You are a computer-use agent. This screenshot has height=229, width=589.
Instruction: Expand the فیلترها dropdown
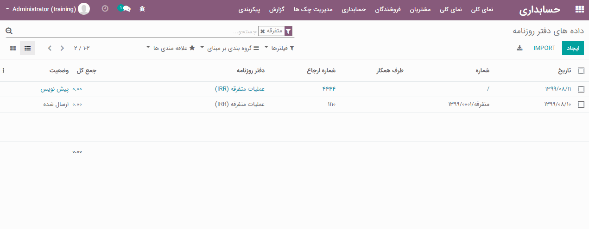tap(280, 48)
